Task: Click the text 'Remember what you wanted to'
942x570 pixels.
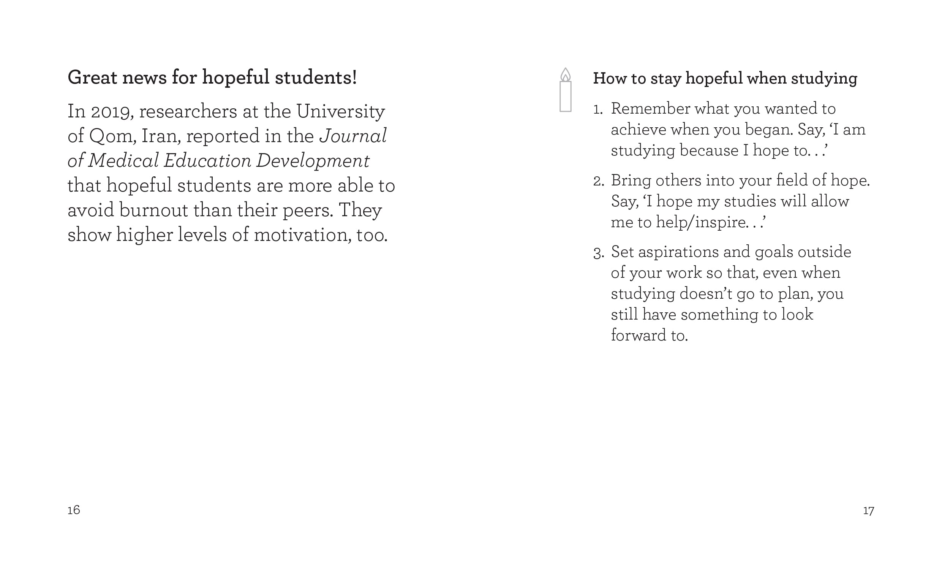Action: tap(723, 109)
